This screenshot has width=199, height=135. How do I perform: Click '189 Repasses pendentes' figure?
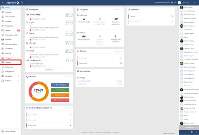[x=115, y=21]
